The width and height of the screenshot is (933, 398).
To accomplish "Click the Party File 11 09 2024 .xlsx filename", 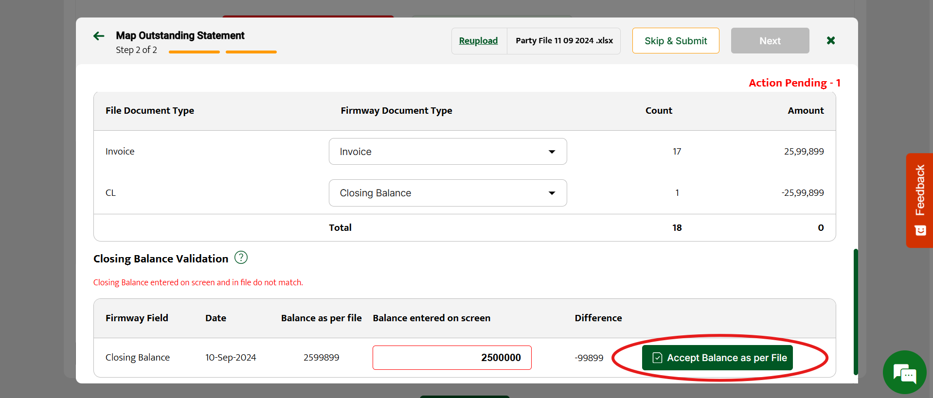I will [x=564, y=41].
